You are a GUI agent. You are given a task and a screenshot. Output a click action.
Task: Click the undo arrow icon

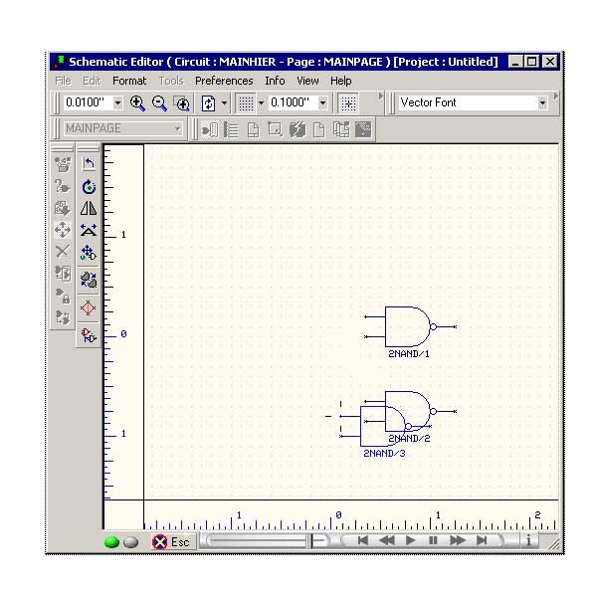pyautogui.click(x=89, y=164)
